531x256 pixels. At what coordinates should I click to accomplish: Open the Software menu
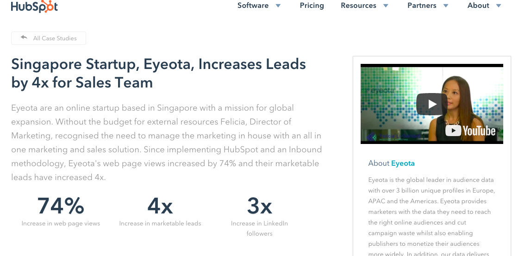click(253, 6)
